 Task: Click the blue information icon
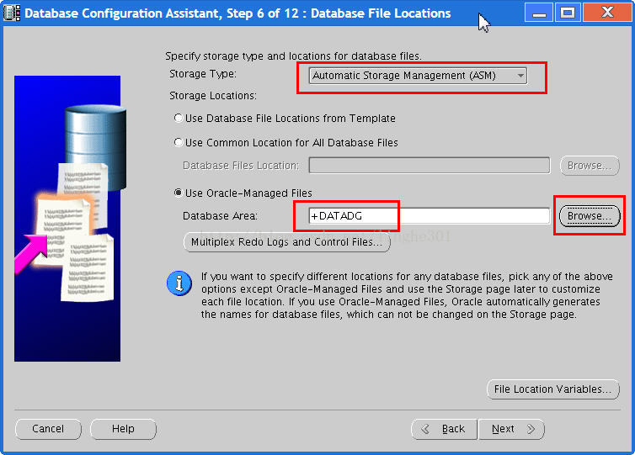click(x=179, y=283)
